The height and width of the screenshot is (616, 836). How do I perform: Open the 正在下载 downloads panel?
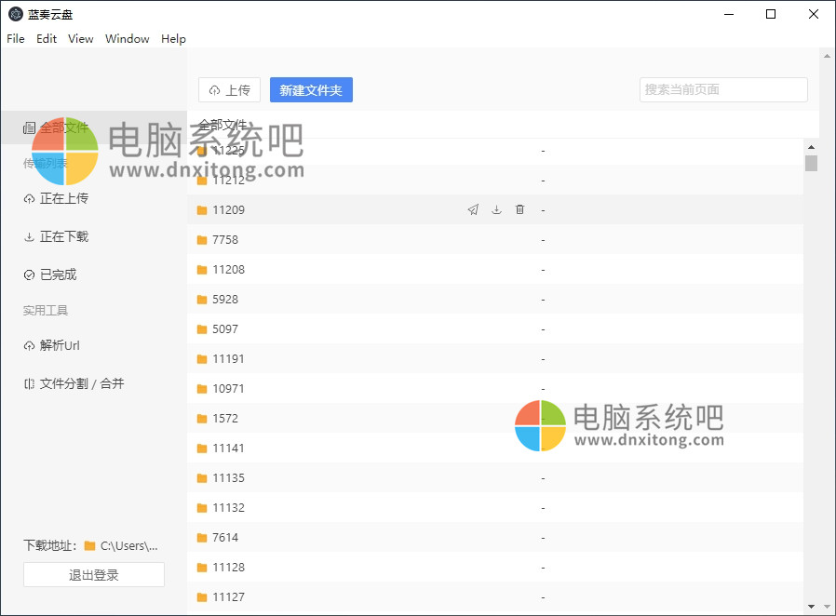click(x=61, y=236)
